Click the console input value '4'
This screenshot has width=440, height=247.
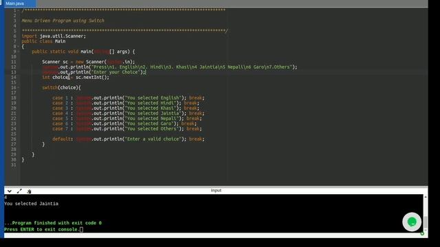click(x=5, y=198)
